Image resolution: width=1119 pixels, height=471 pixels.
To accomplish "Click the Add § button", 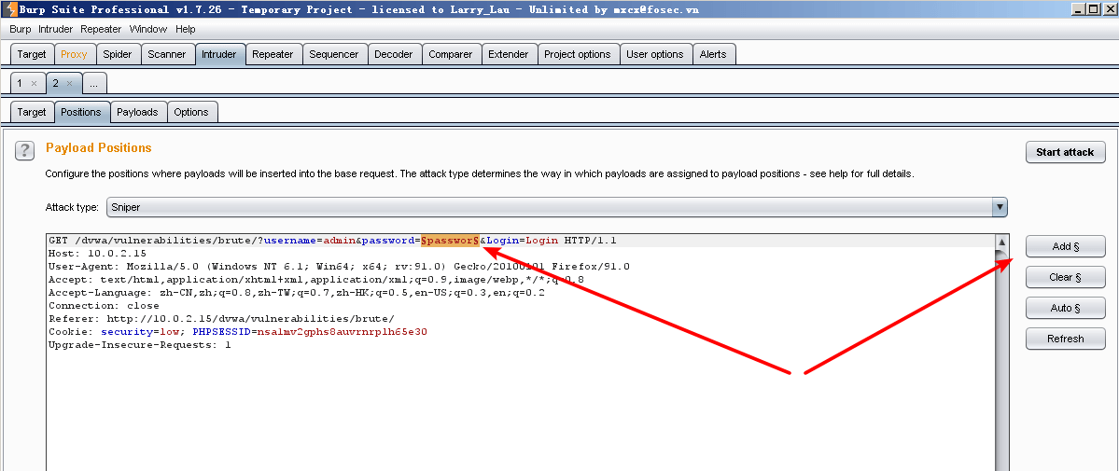I will pyautogui.click(x=1065, y=246).
